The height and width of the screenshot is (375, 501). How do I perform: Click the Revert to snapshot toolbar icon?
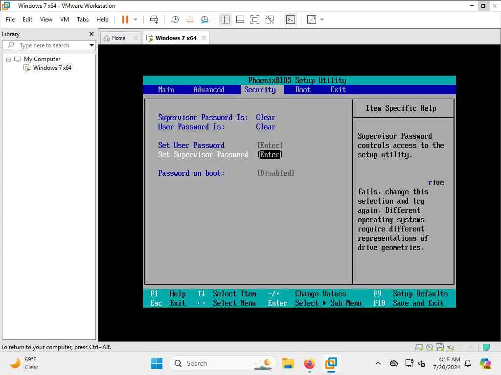point(190,20)
